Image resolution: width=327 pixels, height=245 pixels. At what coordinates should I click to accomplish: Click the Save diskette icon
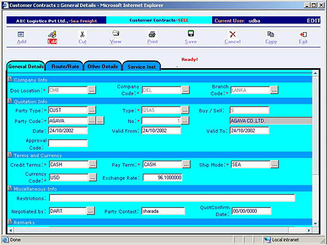tap(191, 33)
